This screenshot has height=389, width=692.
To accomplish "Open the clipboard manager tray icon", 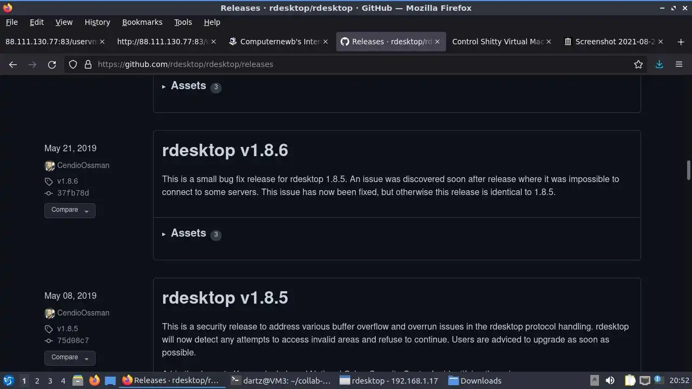I will tap(630, 380).
